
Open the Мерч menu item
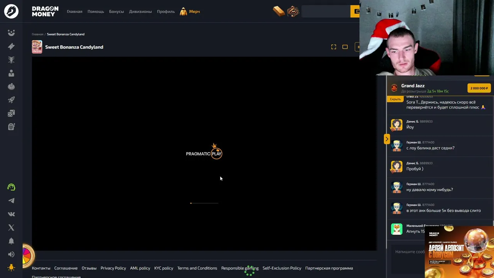point(190,12)
